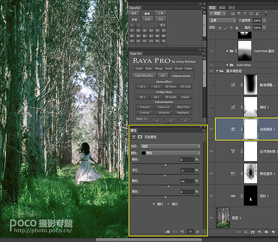Click the OE Warm button
Image resolution: width=278 pixels, height=242 pixels.
point(171,86)
